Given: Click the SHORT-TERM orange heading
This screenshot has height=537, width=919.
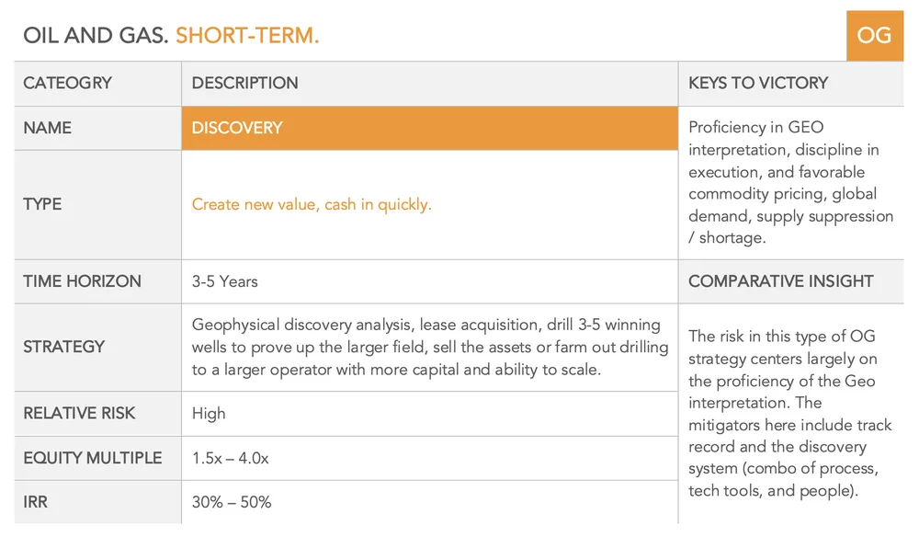Looking at the screenshot, I should [247, 36].
